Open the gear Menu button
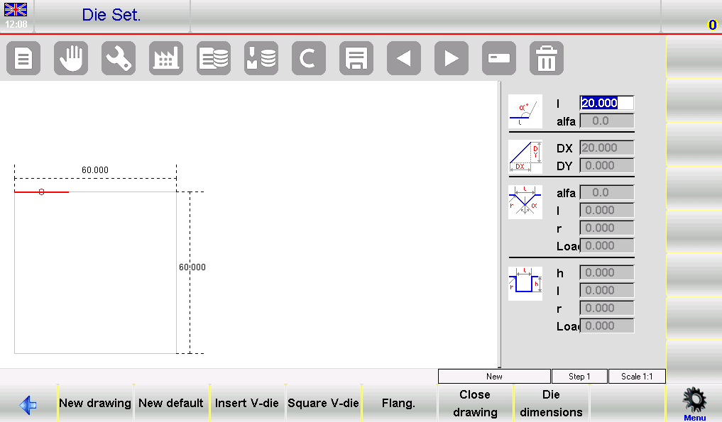The height and width of the screenshot is (422, 722). coord(694,404)
